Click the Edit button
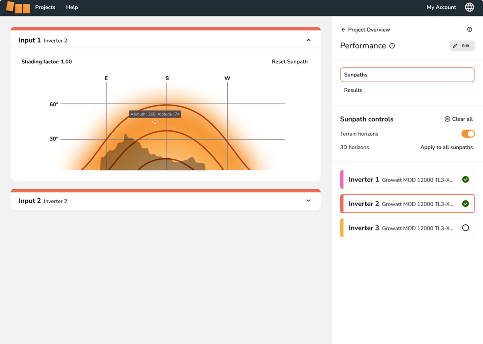Screen dimensions: 483x344 (462, 46)
